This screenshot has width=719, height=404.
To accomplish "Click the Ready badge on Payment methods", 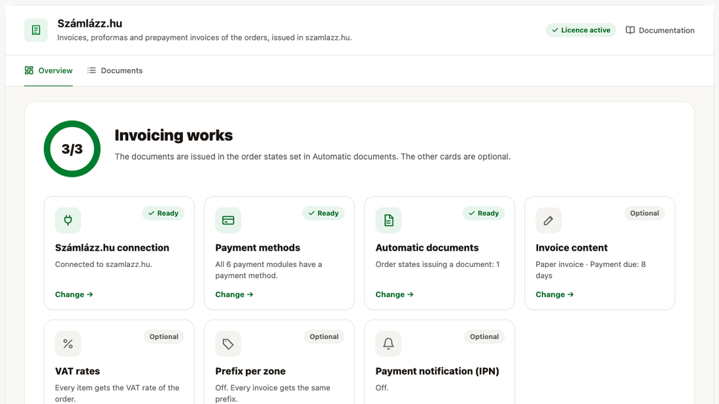I will (x=324, y=213).
